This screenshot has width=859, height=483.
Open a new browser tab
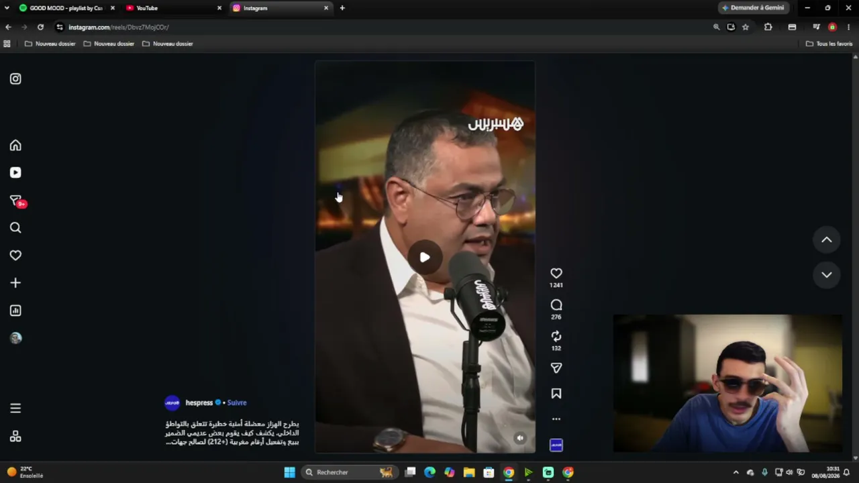(342, 8)
